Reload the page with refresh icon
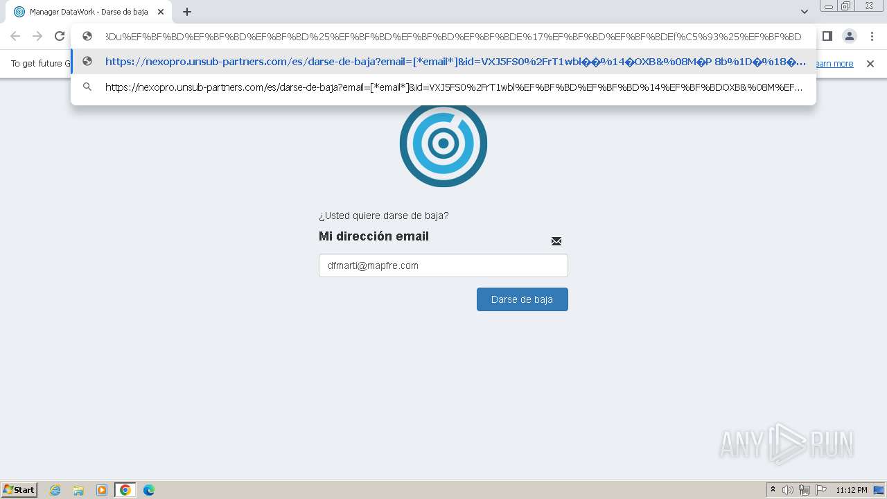Image resolution: width=887 pixels, height=499 pixels. click(x=60, y=37)
